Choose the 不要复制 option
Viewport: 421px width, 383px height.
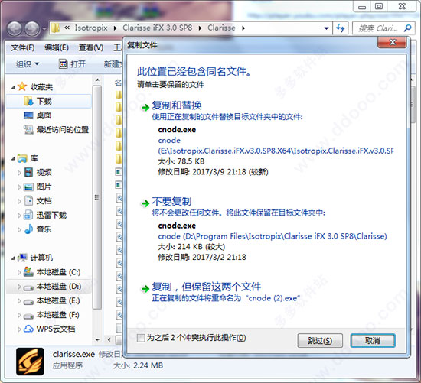tap(171, 201)
